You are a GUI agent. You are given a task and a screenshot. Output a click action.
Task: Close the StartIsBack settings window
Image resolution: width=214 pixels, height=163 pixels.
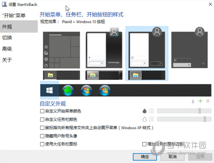point(210,4)
